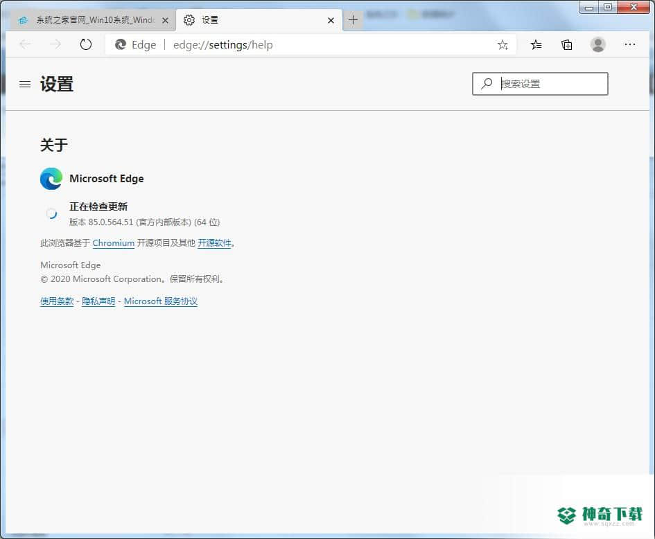Screen dimensions: 655x539
Task: Click the © 2020 Microsoft Corporation copyright text
Action: pos(132,279)
